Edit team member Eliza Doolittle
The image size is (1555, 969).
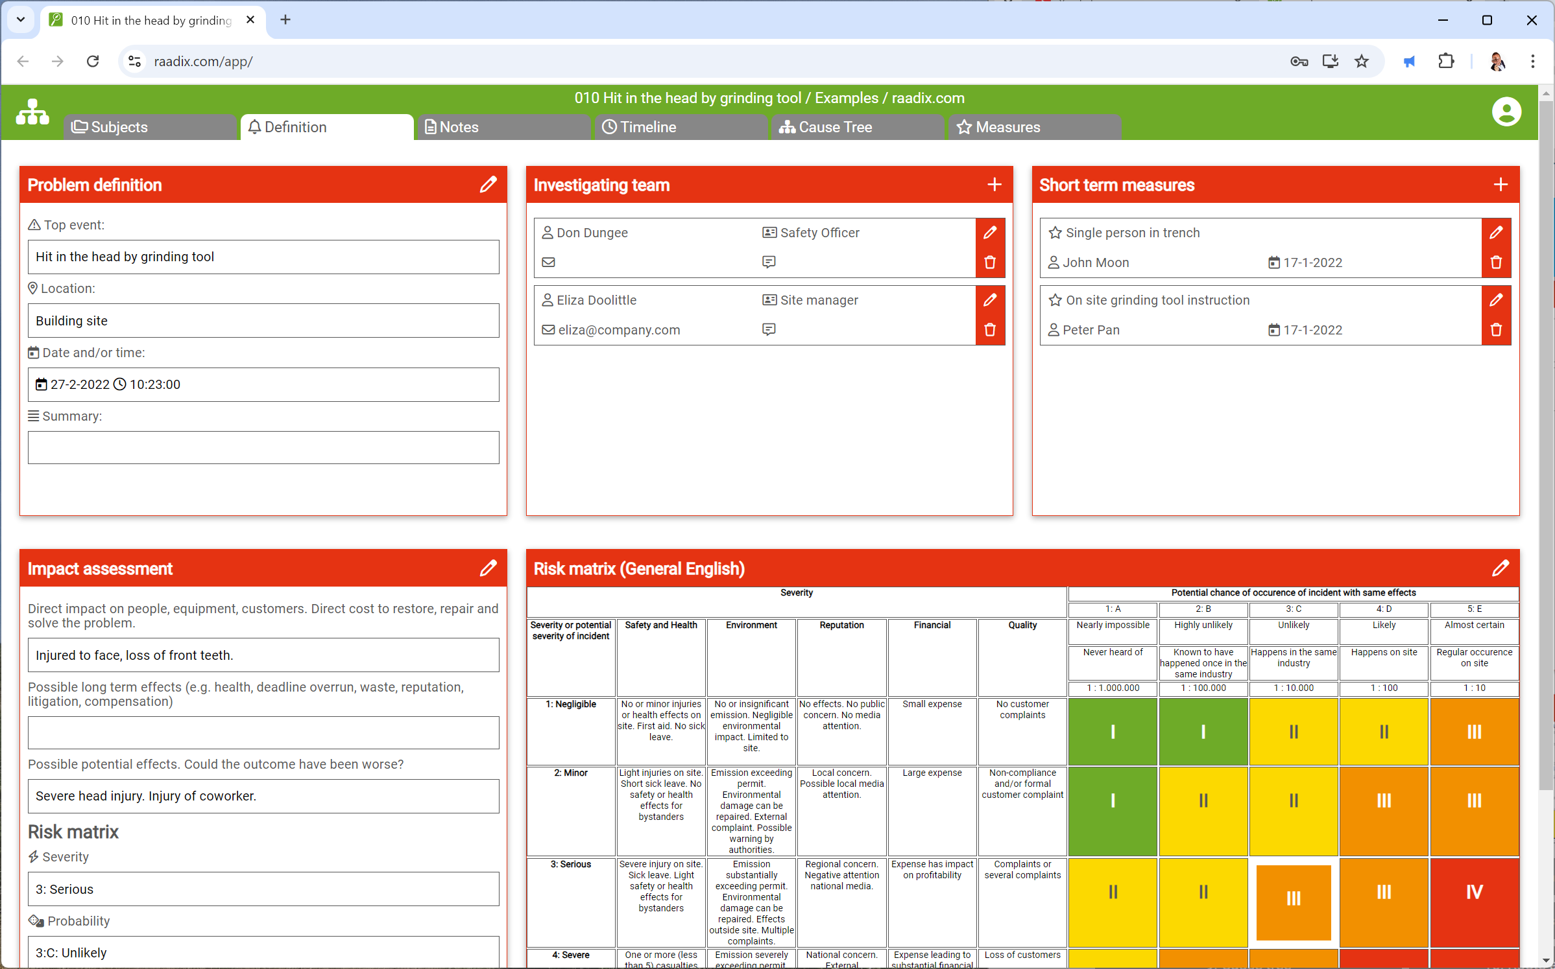pos(990,300)
